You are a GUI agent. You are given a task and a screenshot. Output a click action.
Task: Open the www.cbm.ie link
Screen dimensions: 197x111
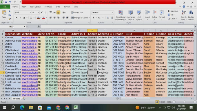(28, 50)
